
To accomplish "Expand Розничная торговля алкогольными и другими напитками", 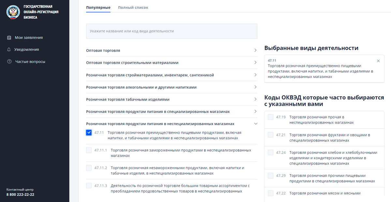I will point(171,87).
